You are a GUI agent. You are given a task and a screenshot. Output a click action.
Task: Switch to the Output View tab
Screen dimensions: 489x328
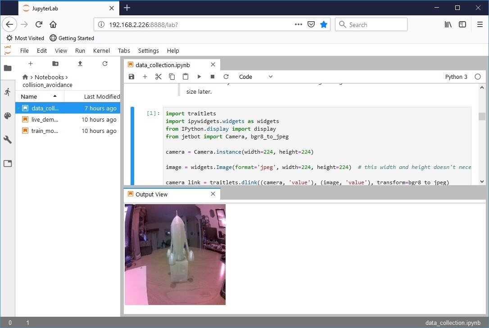pos(151,194)
